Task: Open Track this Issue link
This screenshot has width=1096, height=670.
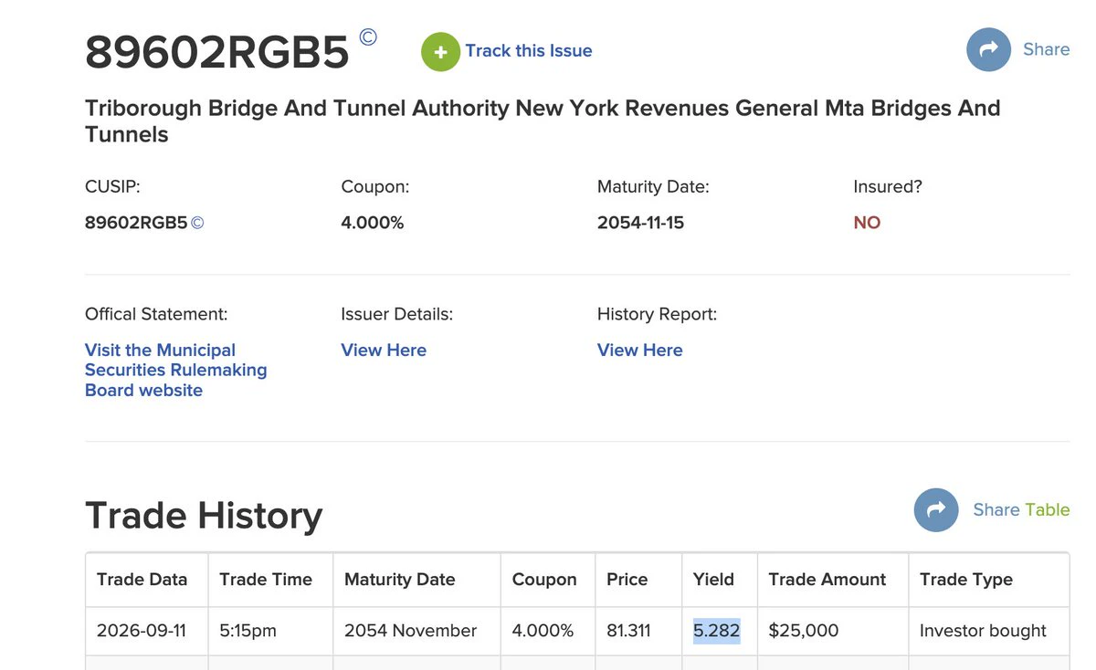Action: tap(529, 51)
